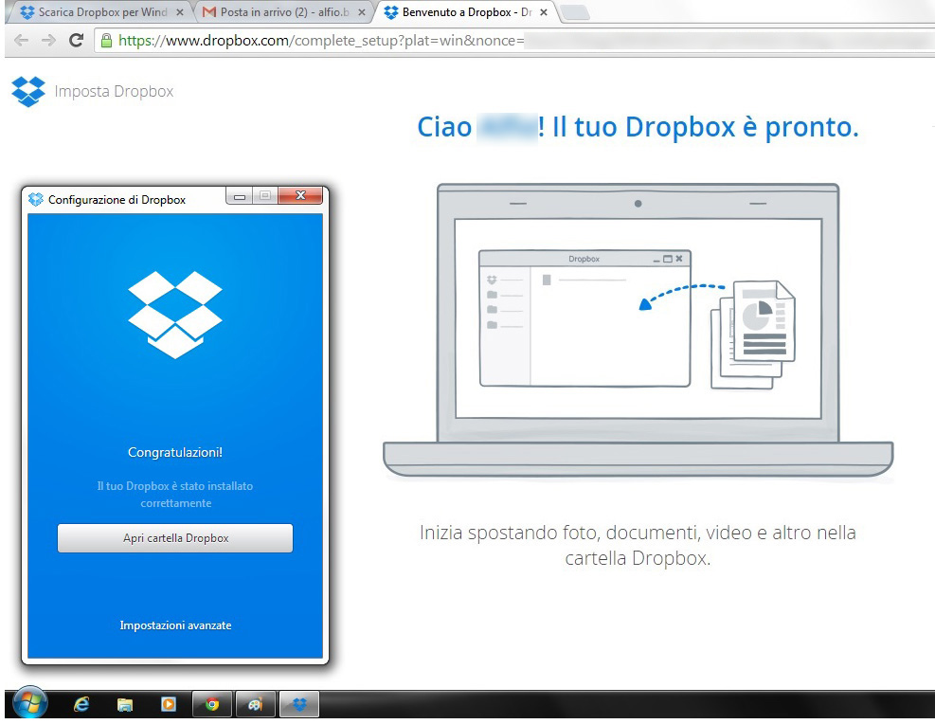935x724 pixels.
Task: Reload the current page
Action: coord(76,41)
